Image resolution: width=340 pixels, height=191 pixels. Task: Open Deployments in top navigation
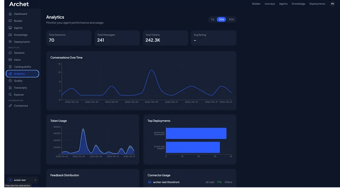317,4
